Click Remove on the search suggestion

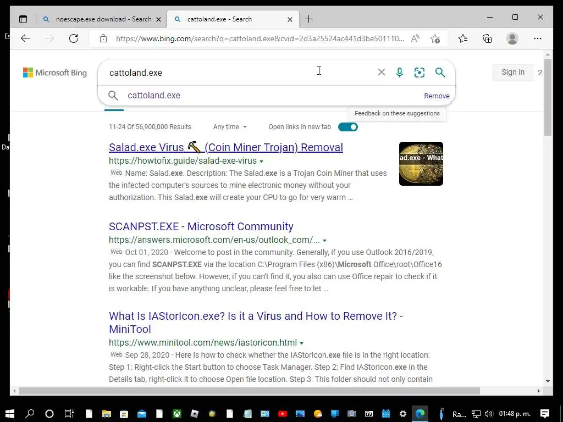[437, 96]
